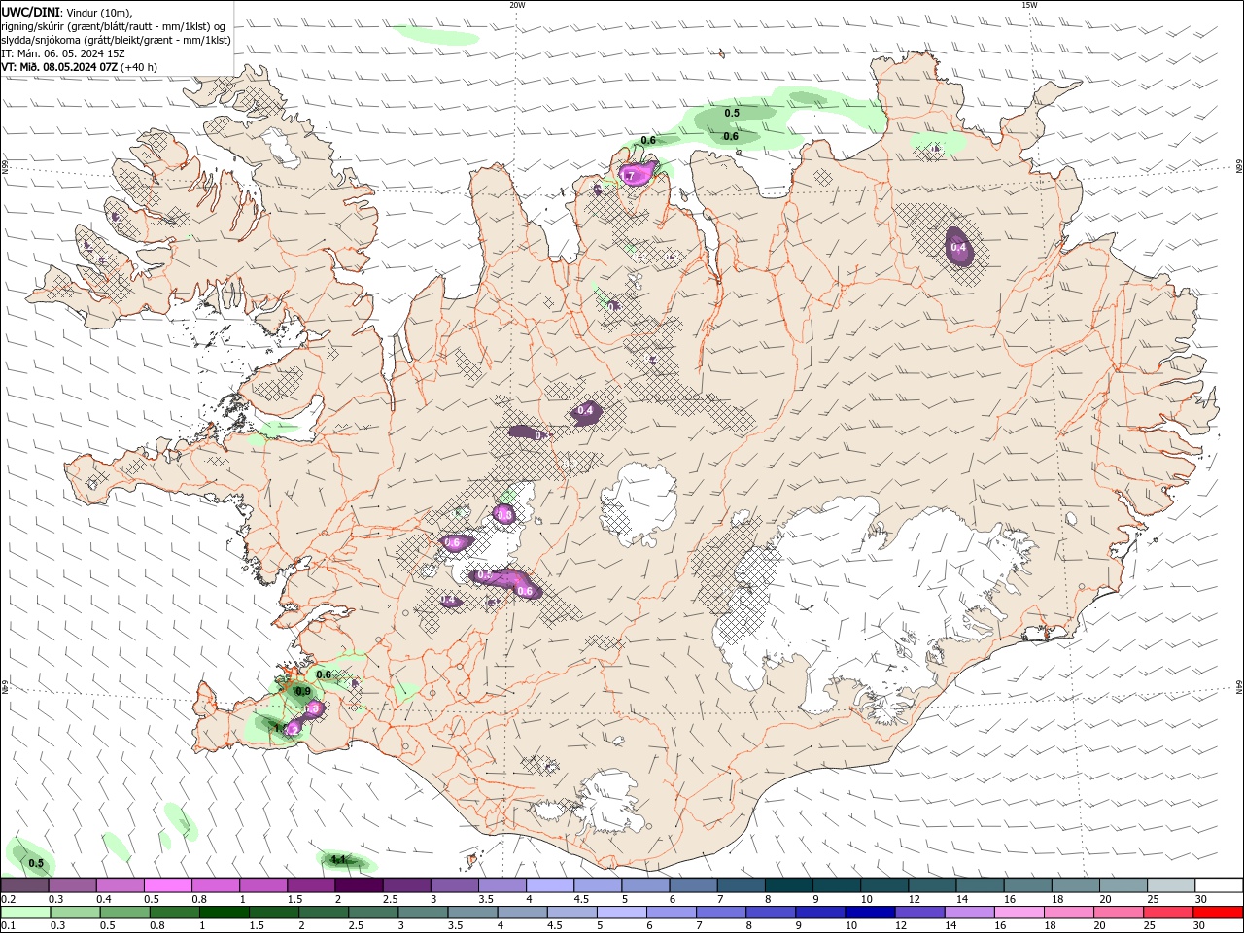Click the '0.4' value in the northeast purple blob
The height and width of the screenshot is (933, 1244).
coord(958,248)
